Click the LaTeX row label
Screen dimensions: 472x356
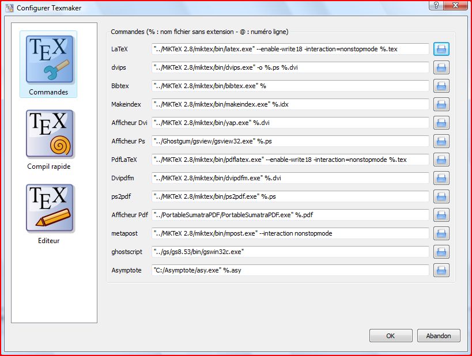click(x=119, y=49)
